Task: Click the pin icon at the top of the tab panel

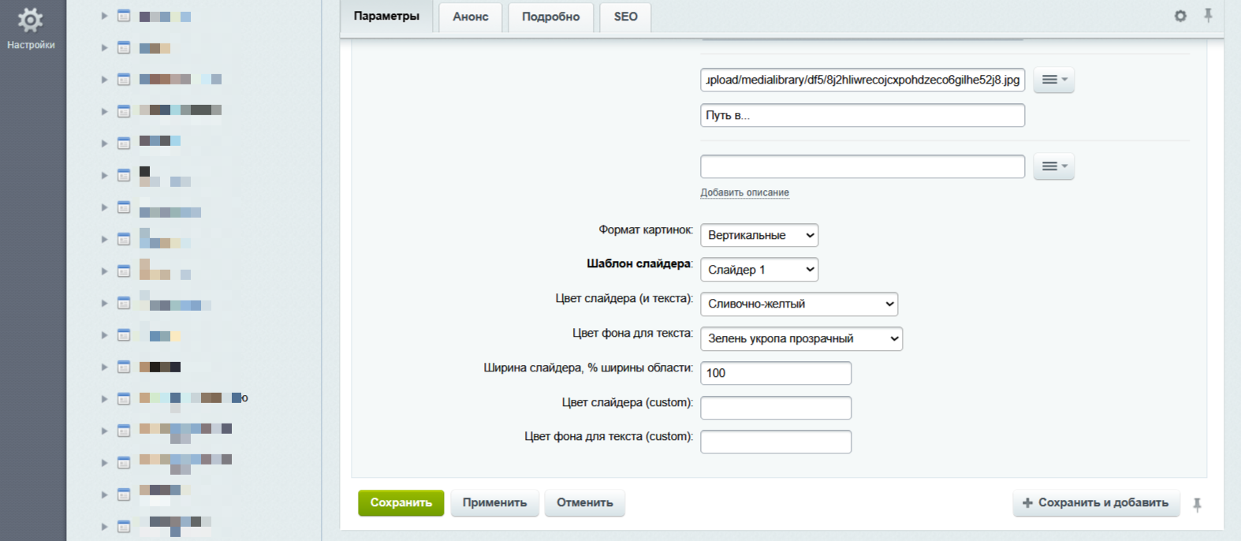Action: pos(1207,15)
